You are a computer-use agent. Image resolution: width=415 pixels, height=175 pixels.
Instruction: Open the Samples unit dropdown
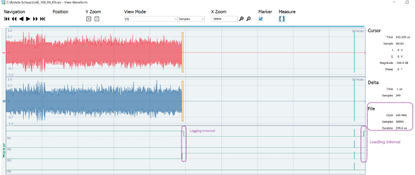[191, 19]
